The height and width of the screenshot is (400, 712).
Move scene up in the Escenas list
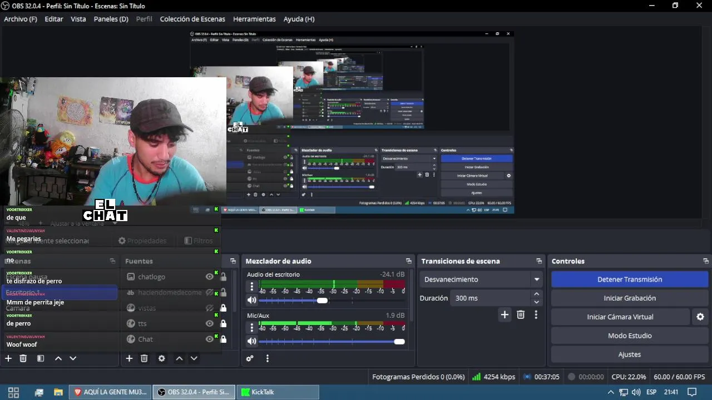click(58, 358)
